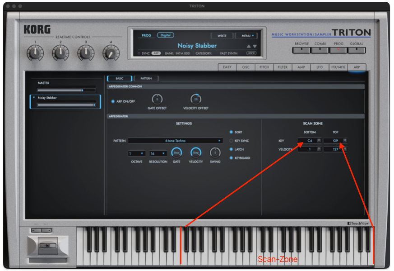Click the FAST SYNTH category text
The image size is (394, 271).
(x=229, y=53)
